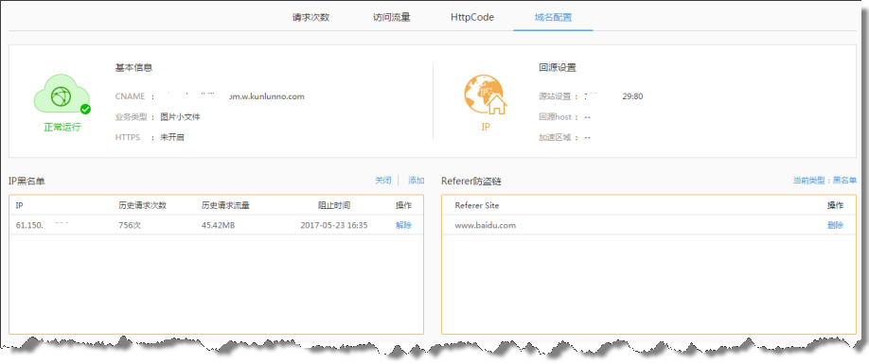
Task: Click the orange IP label under globe
Action: pos(486,127)
